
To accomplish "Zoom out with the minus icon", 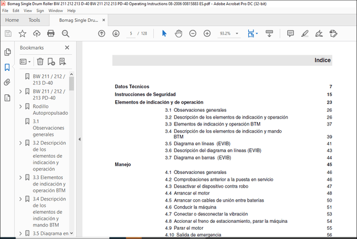I will click(x=193, y=33).
